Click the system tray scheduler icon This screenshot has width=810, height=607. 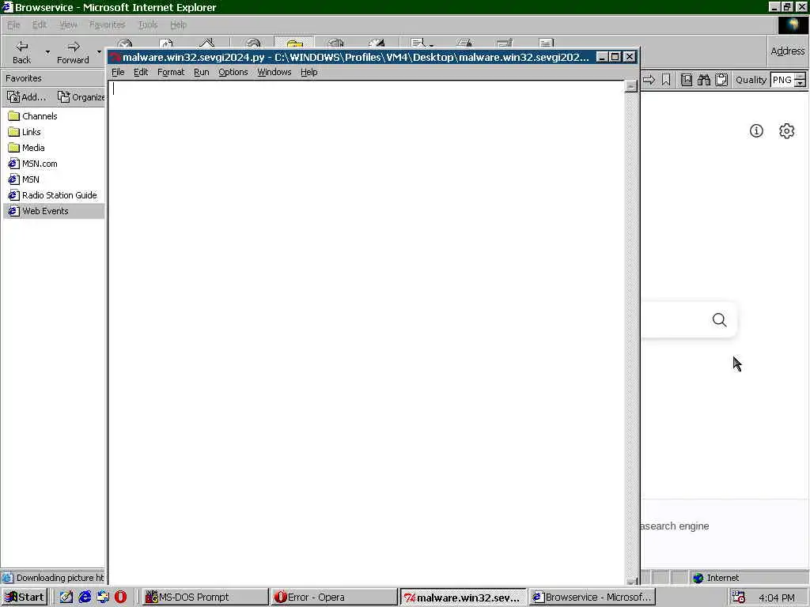[739, 598]
